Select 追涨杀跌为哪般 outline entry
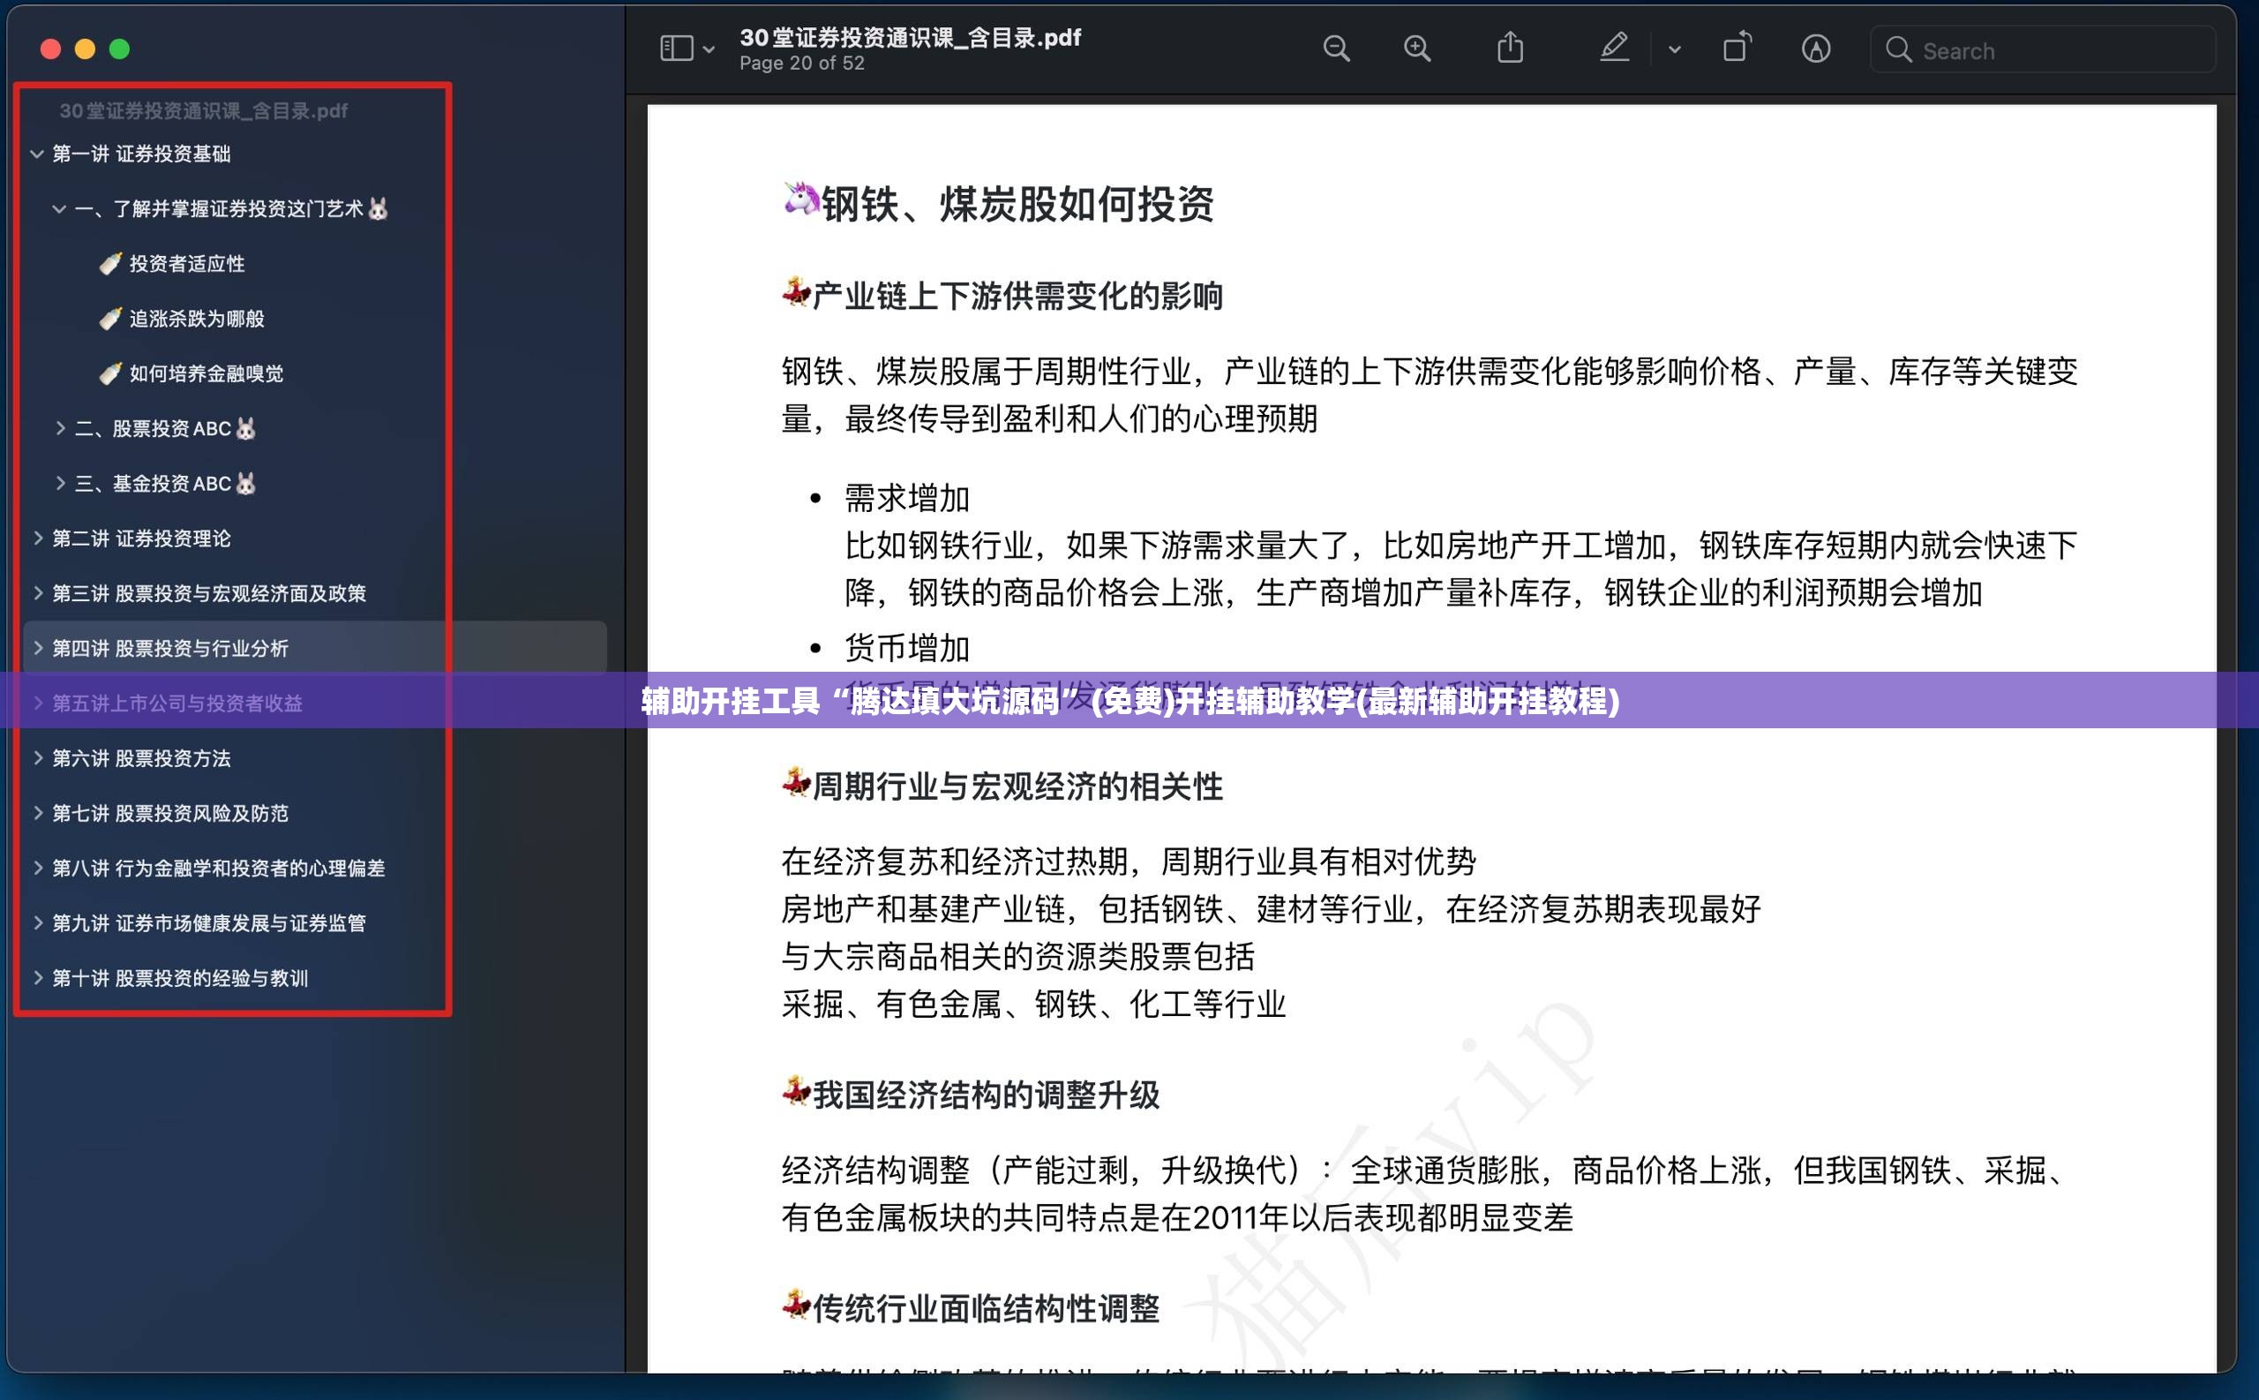The height and width of the screenshot is (1400, 2259). [x=197, y=319]
